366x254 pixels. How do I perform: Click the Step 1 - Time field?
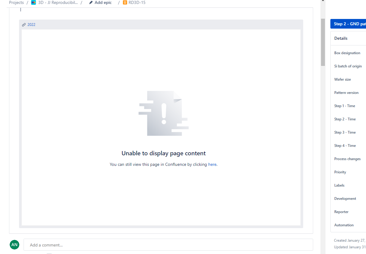345,106
